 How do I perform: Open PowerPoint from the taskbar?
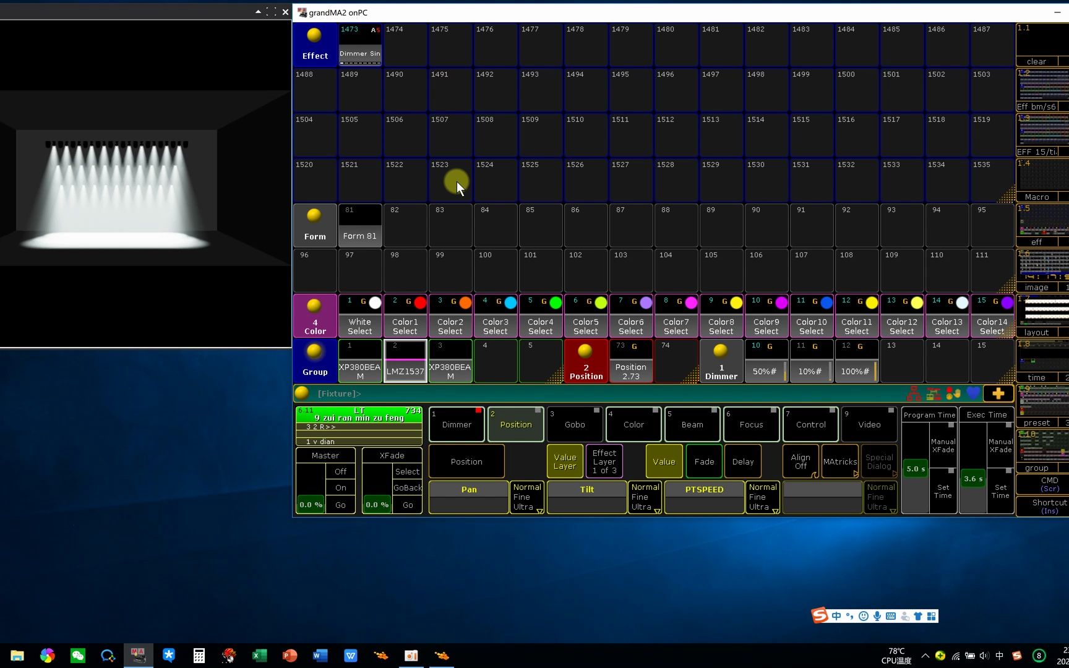[290, 656]
